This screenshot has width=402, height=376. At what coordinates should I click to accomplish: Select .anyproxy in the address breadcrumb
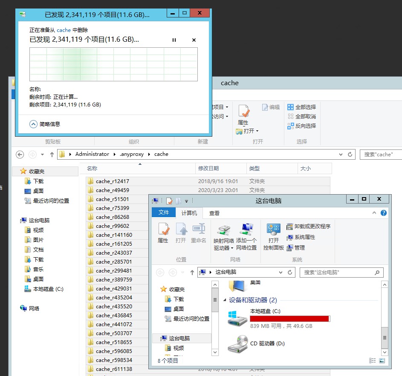(132, 154)
